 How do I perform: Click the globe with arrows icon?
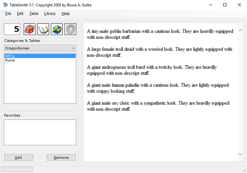coord(57,29)
